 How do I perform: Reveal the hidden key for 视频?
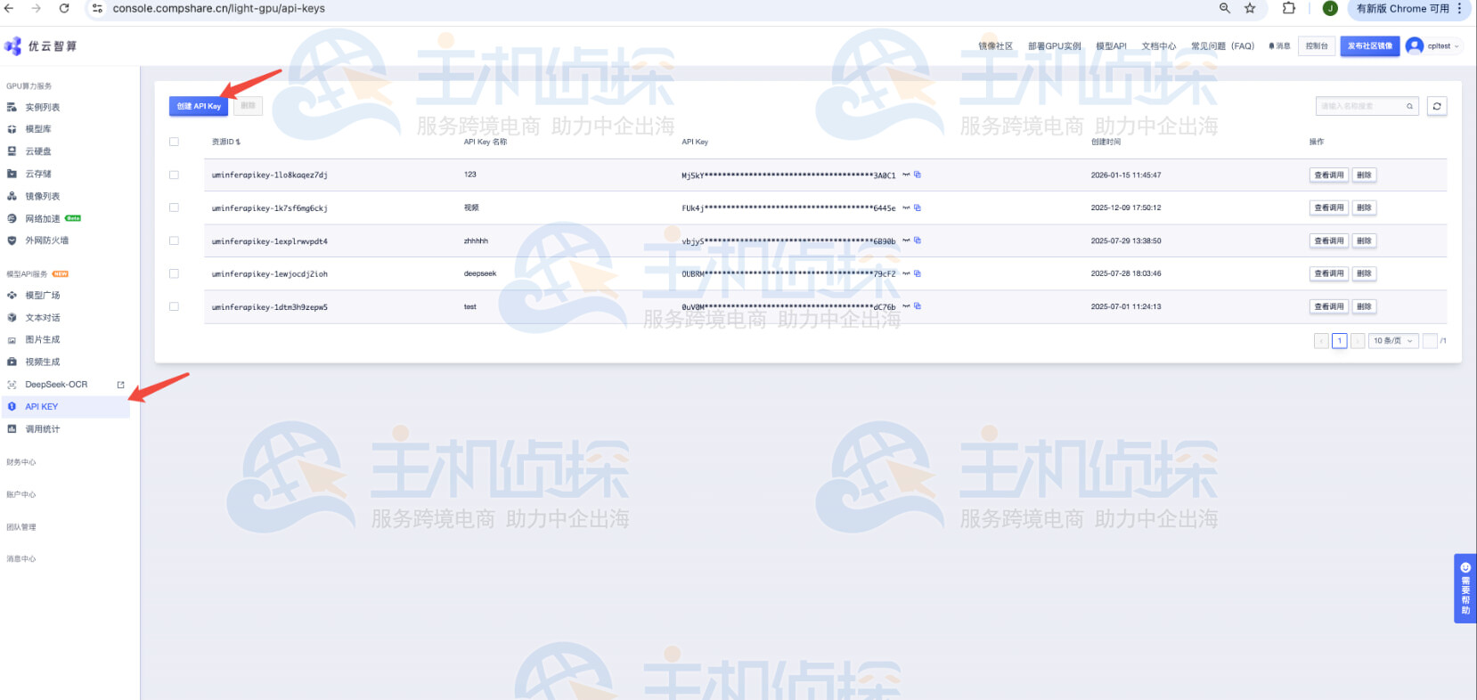pyautogui.click(x=906, y=208)
